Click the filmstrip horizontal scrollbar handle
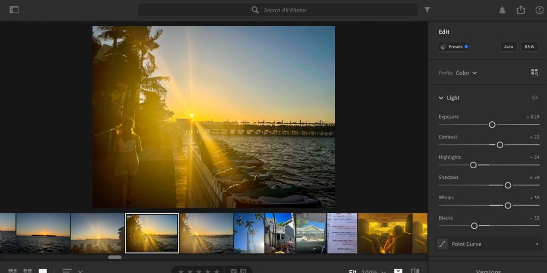This screenshot has height=273, width=547. [114, 257]
